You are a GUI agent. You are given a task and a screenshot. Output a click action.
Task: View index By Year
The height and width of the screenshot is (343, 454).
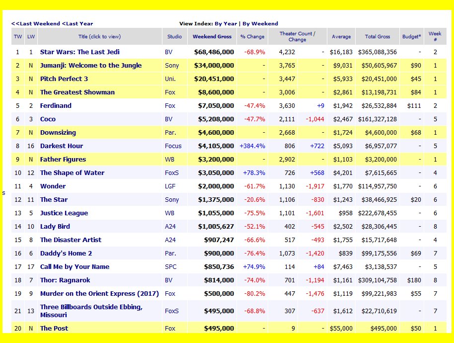226,24
